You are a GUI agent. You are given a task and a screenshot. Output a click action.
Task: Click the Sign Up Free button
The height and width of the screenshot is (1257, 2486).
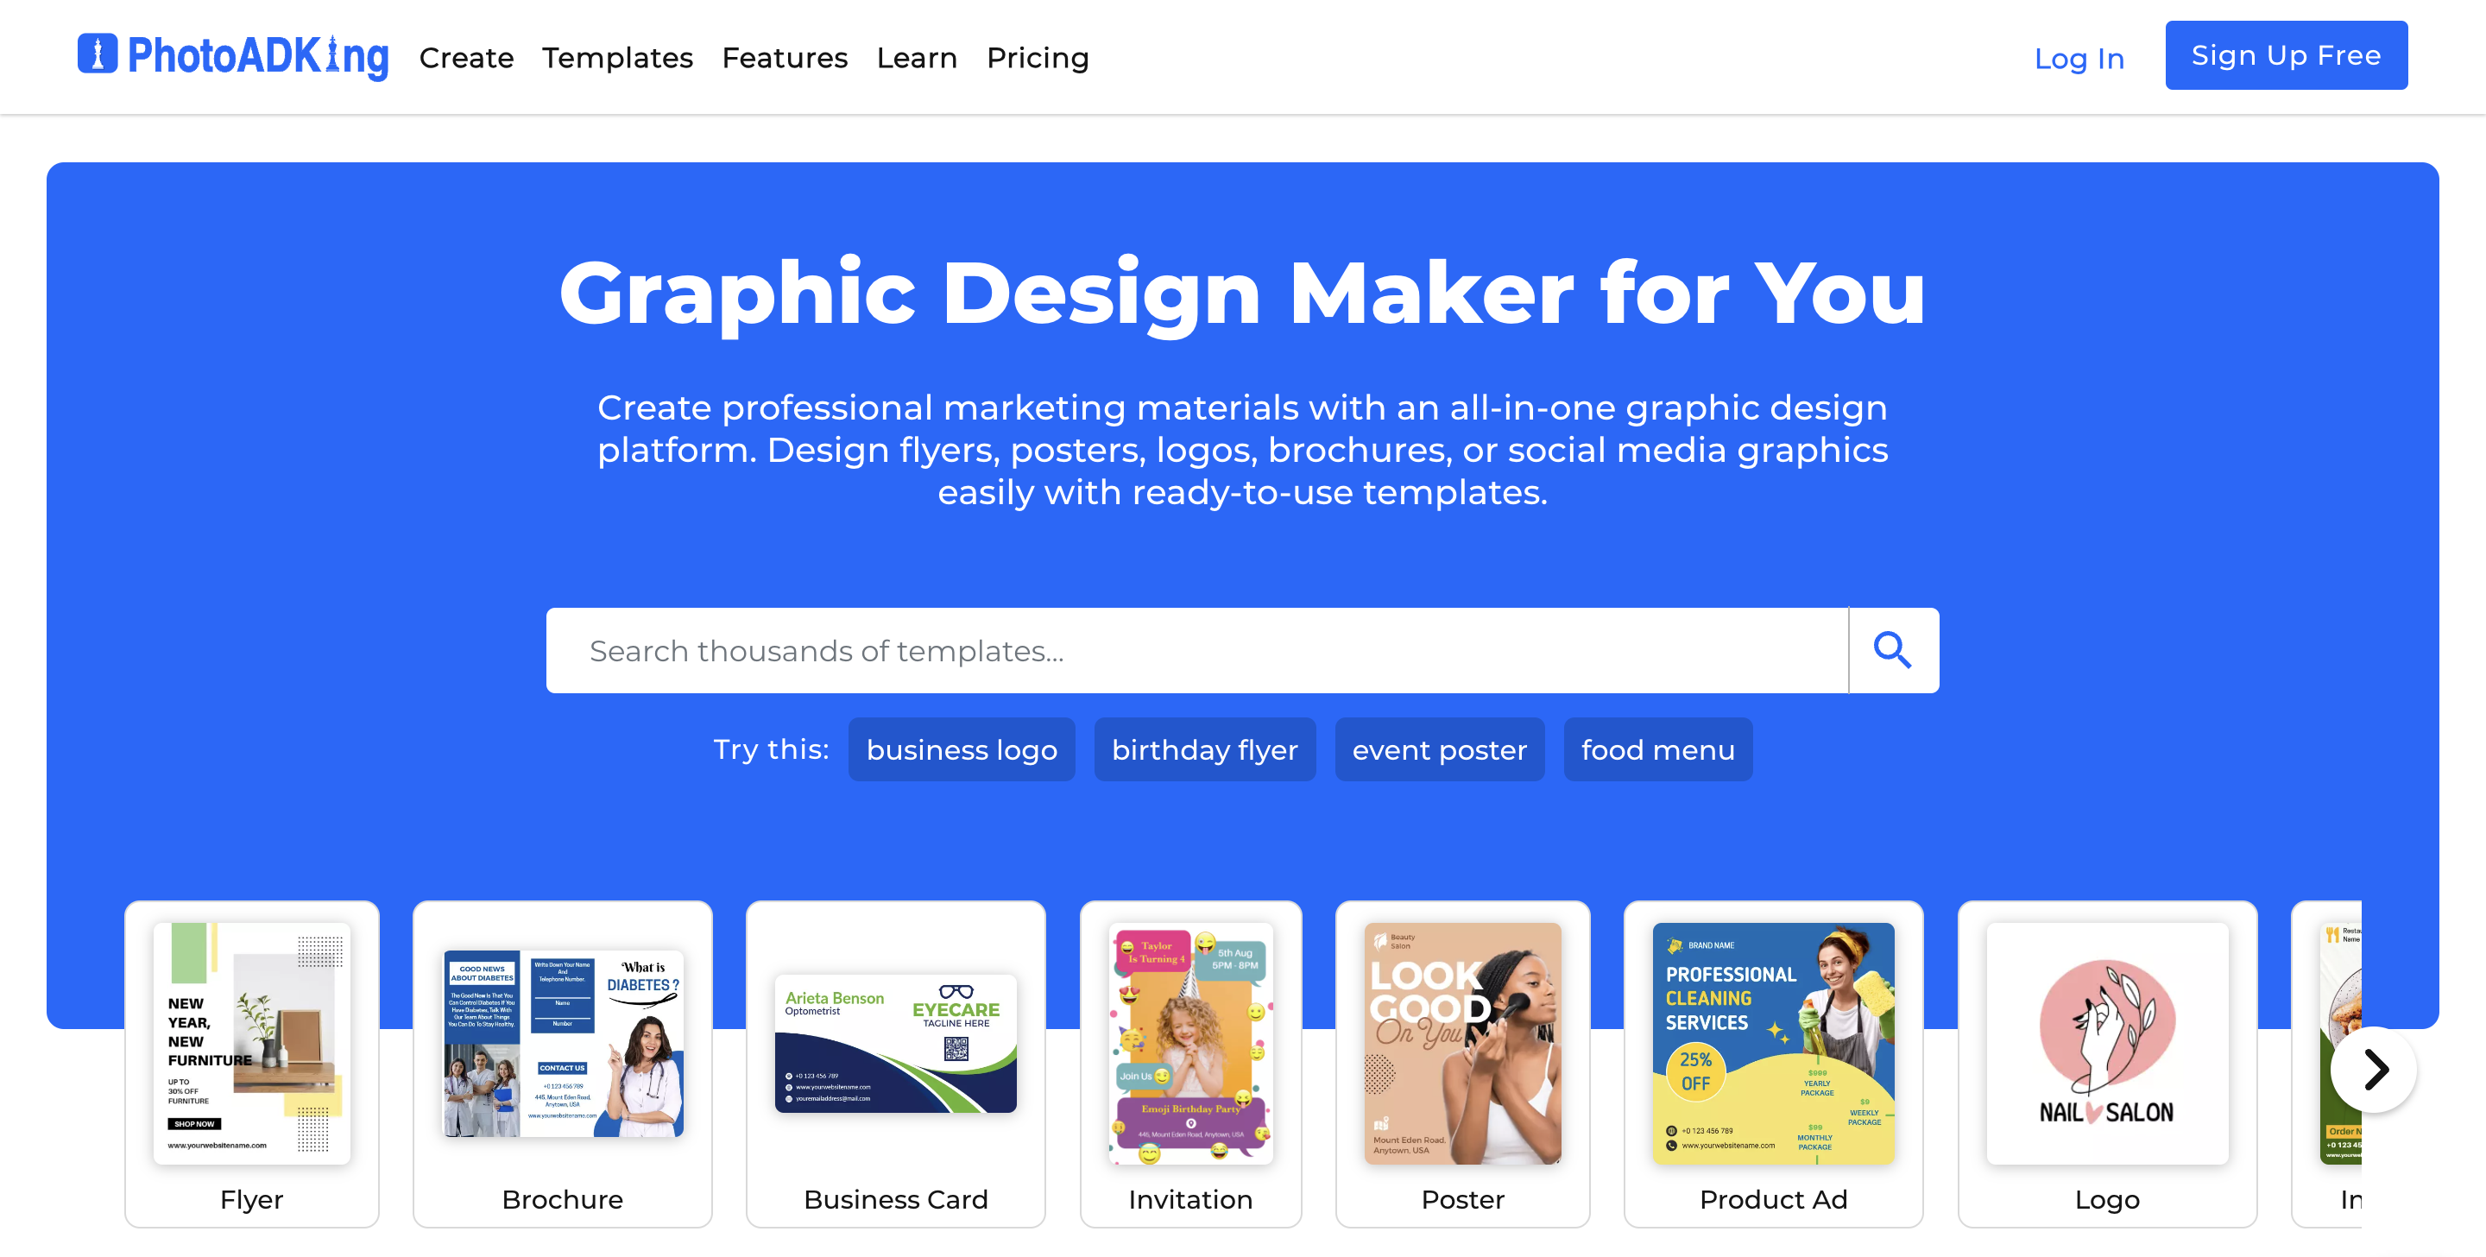[2287, 55]
